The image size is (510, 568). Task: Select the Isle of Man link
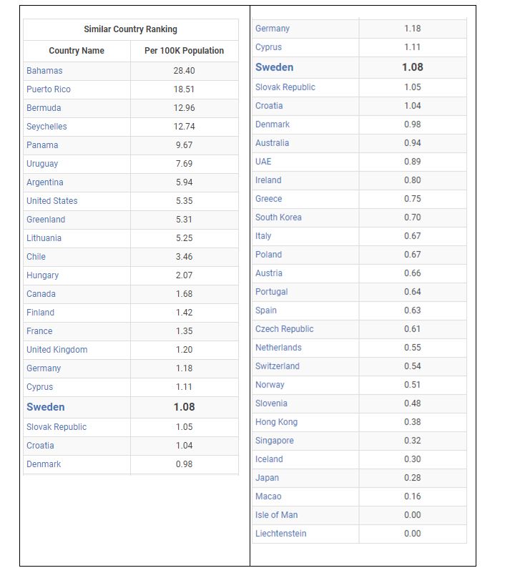pos(277,515)
